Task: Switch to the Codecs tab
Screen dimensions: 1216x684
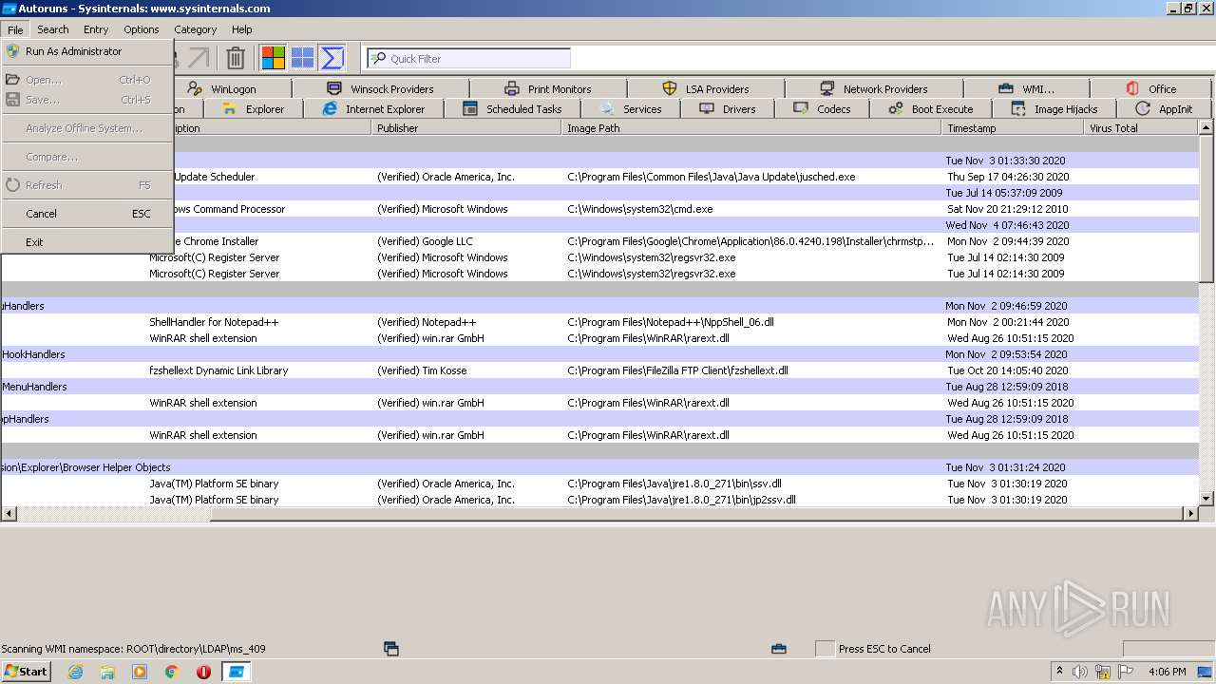Action: (x=823, y=108)
